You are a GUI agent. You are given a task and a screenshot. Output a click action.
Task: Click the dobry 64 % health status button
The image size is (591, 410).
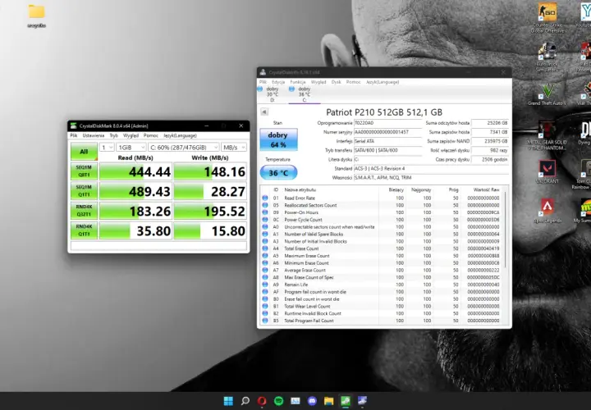pyautogui.click(x=278, y=139)
